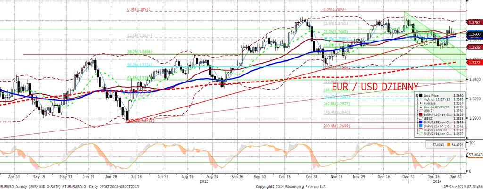Click the 23.6%(1.3752) Fibonacci label

click(x=334, y=23)
